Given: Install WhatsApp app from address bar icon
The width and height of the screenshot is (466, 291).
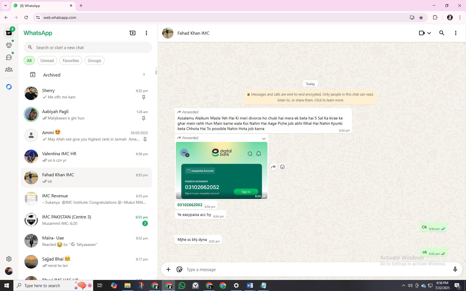Looking at the screenshot, I should click(412, 17).
